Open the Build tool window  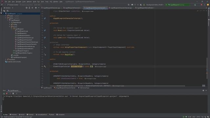[x=52, y=115]
